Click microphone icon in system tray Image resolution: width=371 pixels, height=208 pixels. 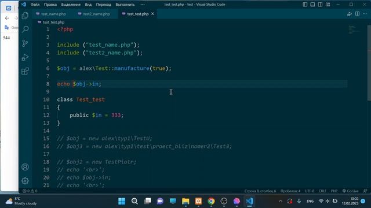coord(299,201)
